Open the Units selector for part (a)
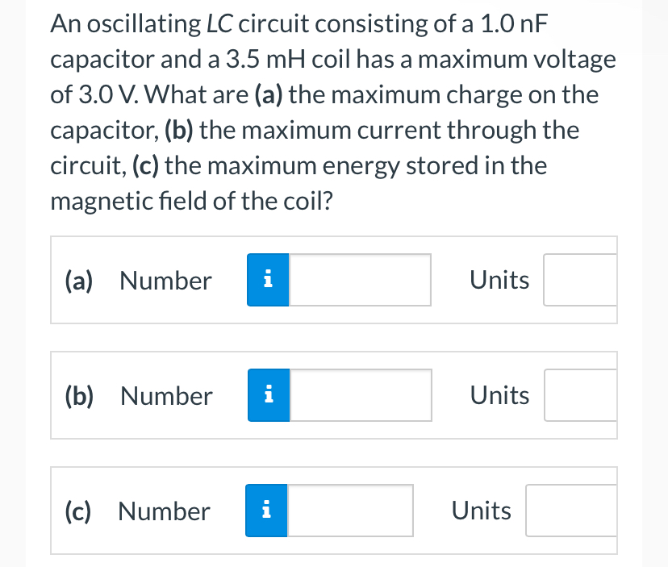 click(581, 280)
